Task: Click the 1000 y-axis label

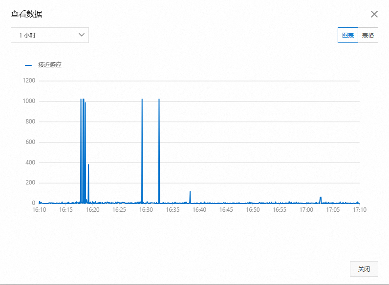Action: point(29,101)
